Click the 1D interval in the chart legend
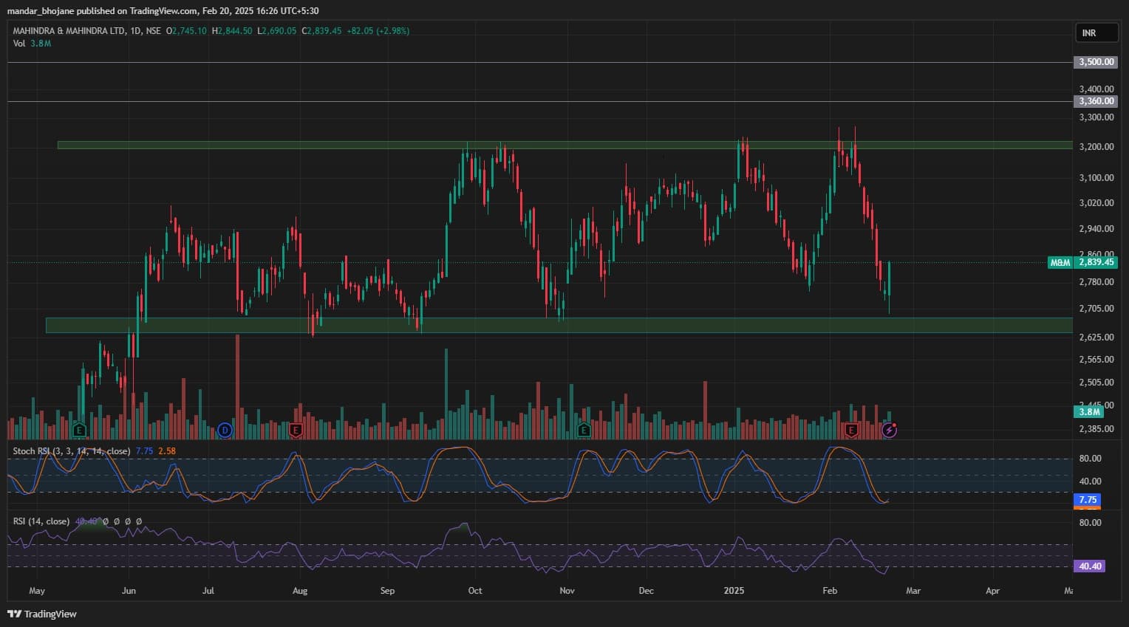This screenshot has height=627, width=1129. pyautogui.click(x=135, y=31)
